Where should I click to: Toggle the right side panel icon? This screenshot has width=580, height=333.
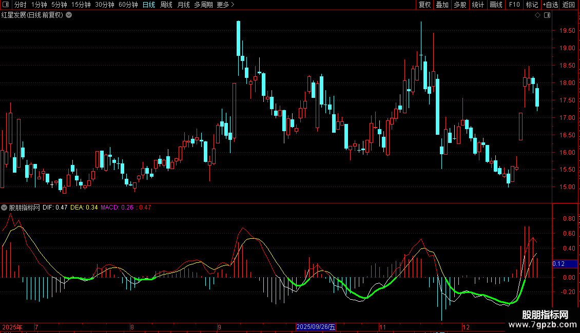pyautogui.click(x=547, y=15)
